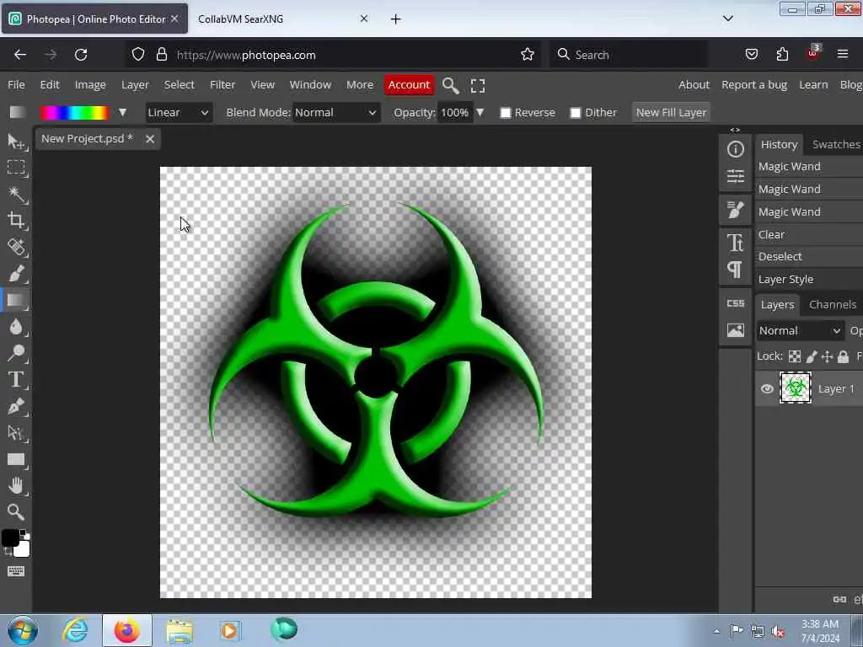Select the Spot Healing Brush tool
This screenshot has height=647, width=863.
(16, 247)
